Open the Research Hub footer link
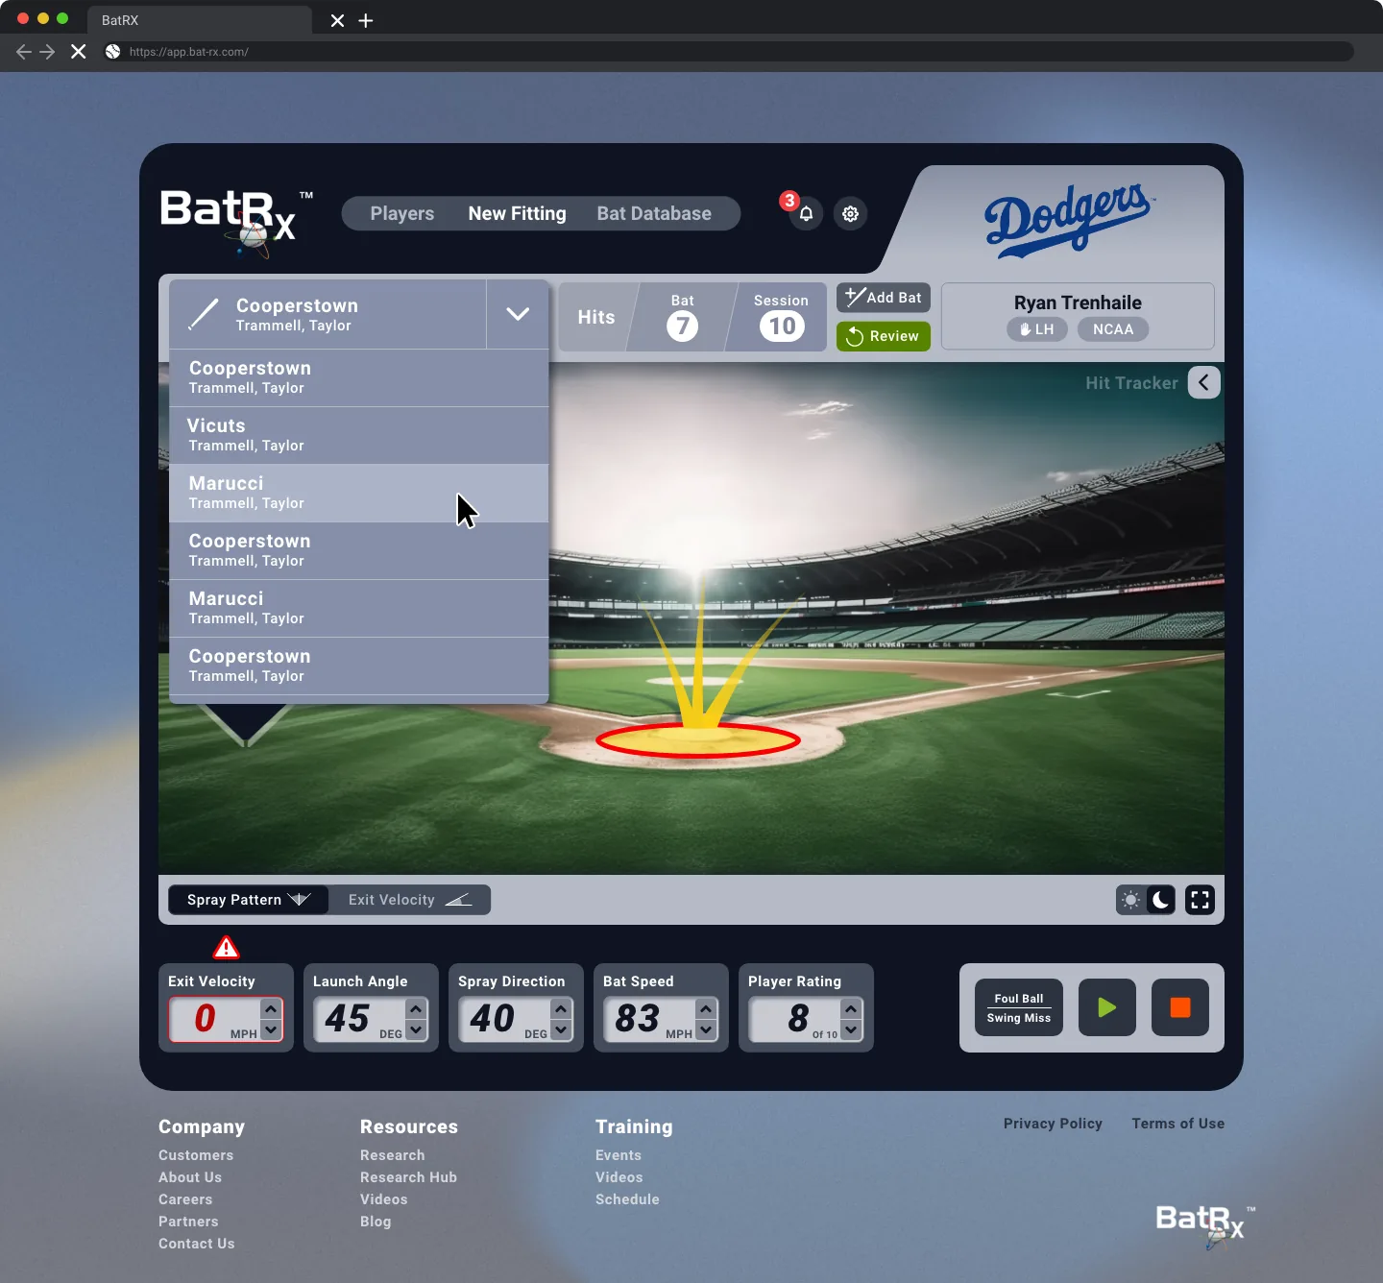Image resolution: width=1383 pixels, height=1283 pixels. point(408,1177)
